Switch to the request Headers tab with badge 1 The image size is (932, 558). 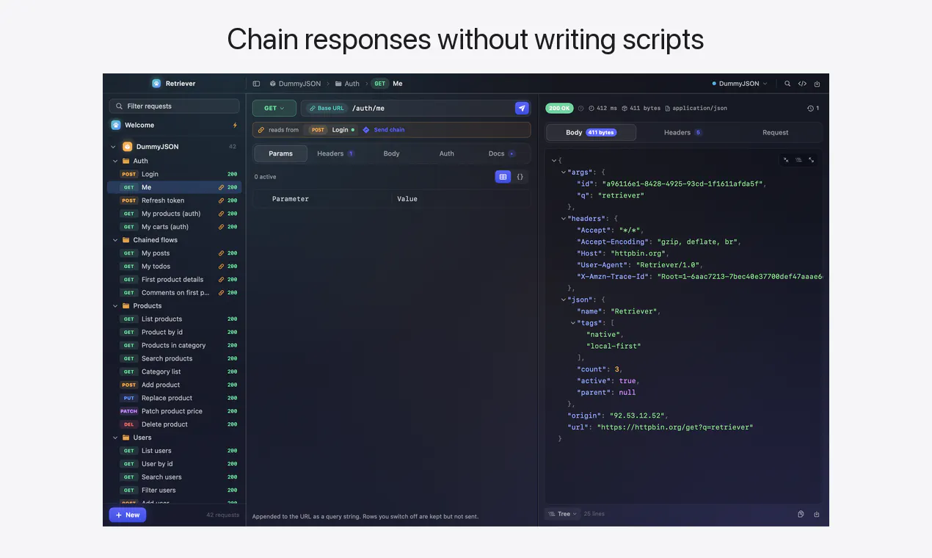[335, 153]
